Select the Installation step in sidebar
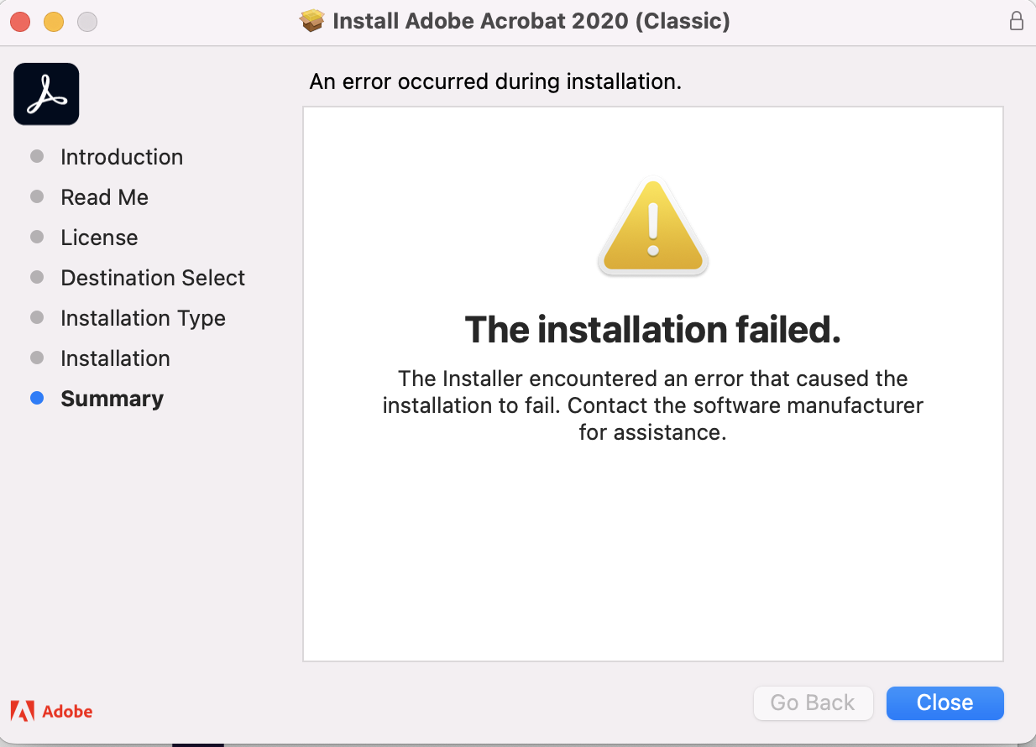The image size is (1036, 747). tap(115, 358)
